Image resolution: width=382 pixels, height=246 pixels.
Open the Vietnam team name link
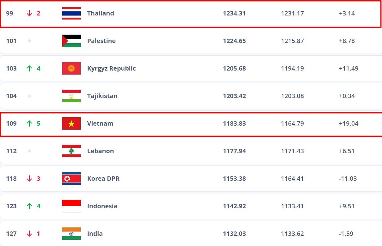[x=100, y=123]
